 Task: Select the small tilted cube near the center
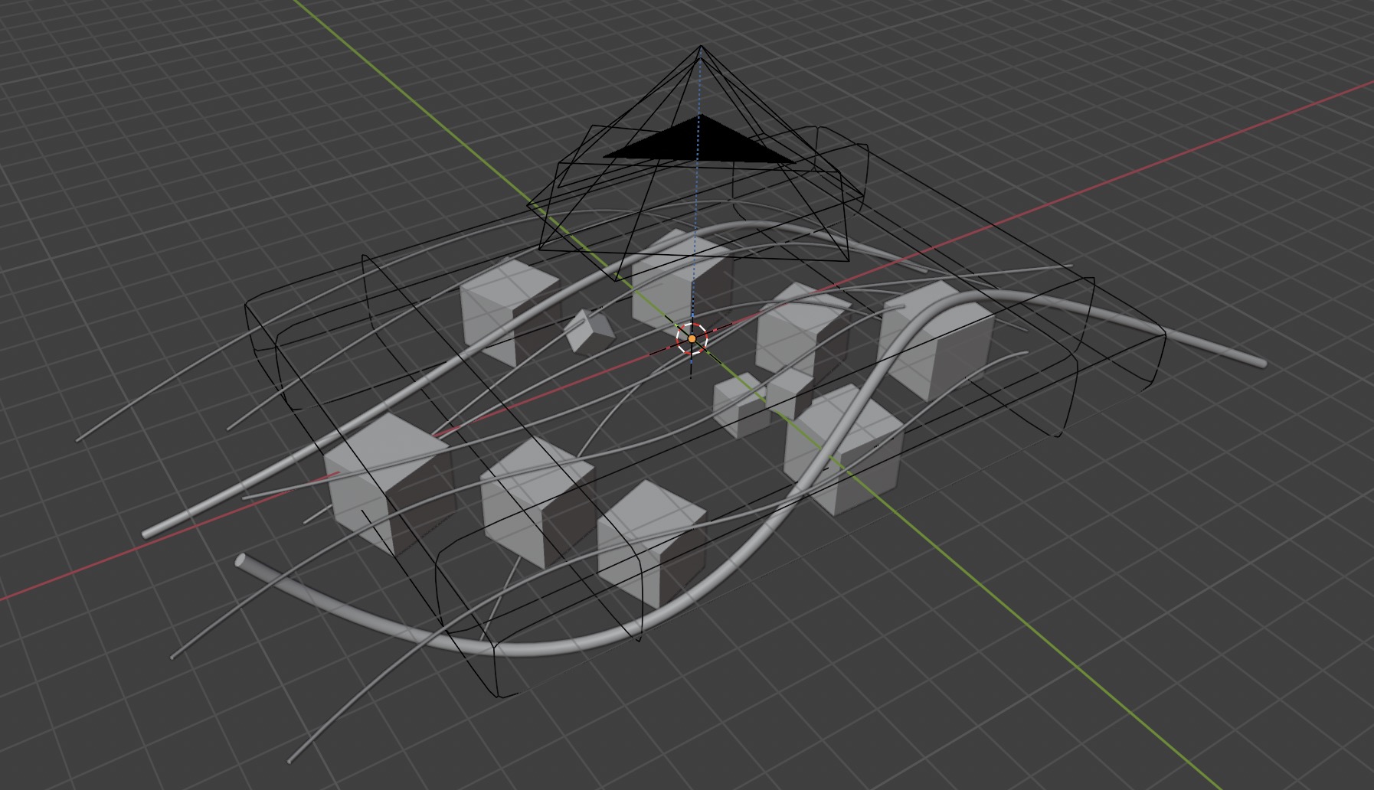click(x=588, y=331)
